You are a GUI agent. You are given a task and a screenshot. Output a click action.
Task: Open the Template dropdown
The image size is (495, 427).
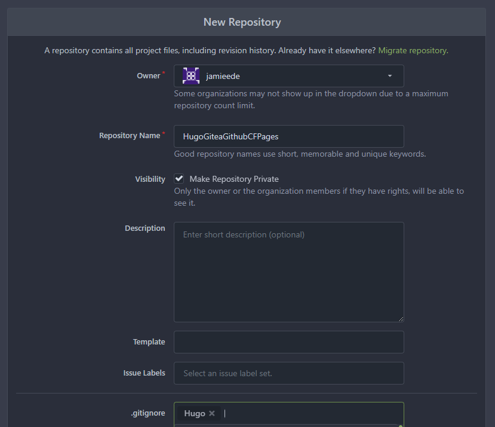(288, 342)
